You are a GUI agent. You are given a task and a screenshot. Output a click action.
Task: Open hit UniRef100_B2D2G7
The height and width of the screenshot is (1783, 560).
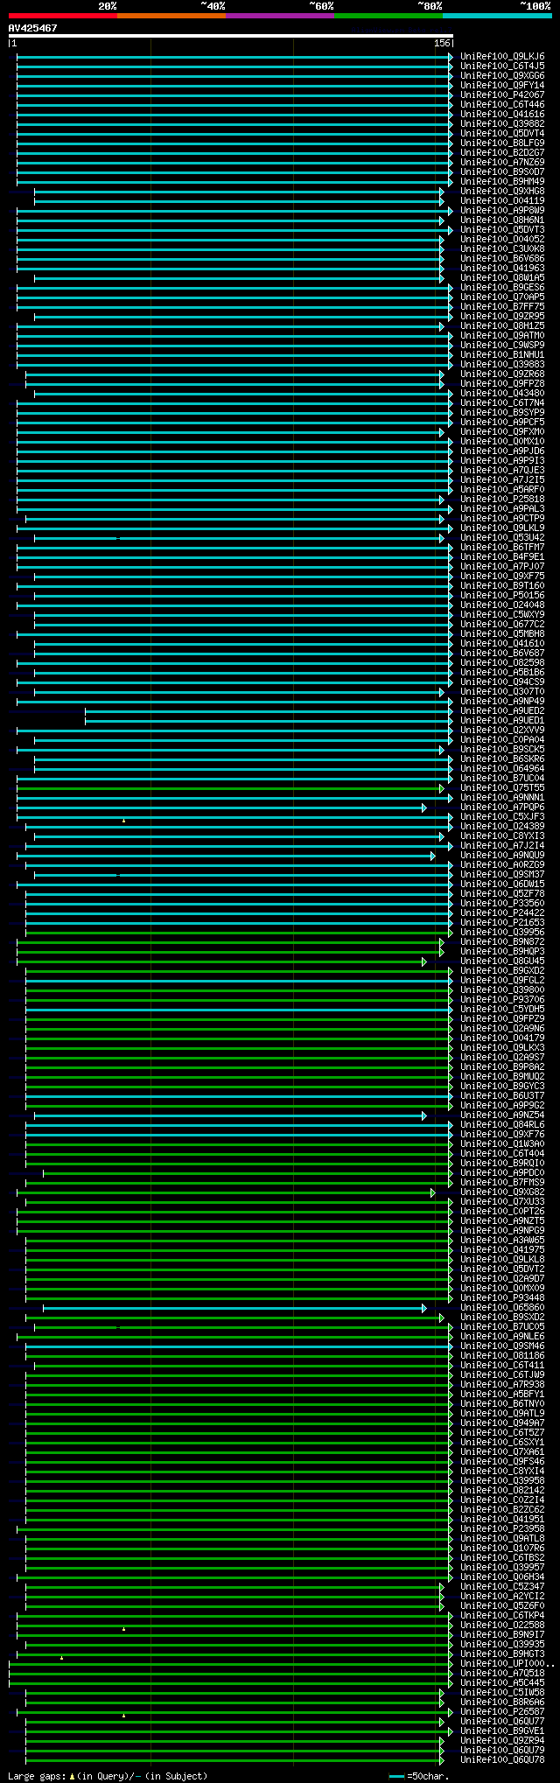[x=502, y=152]
